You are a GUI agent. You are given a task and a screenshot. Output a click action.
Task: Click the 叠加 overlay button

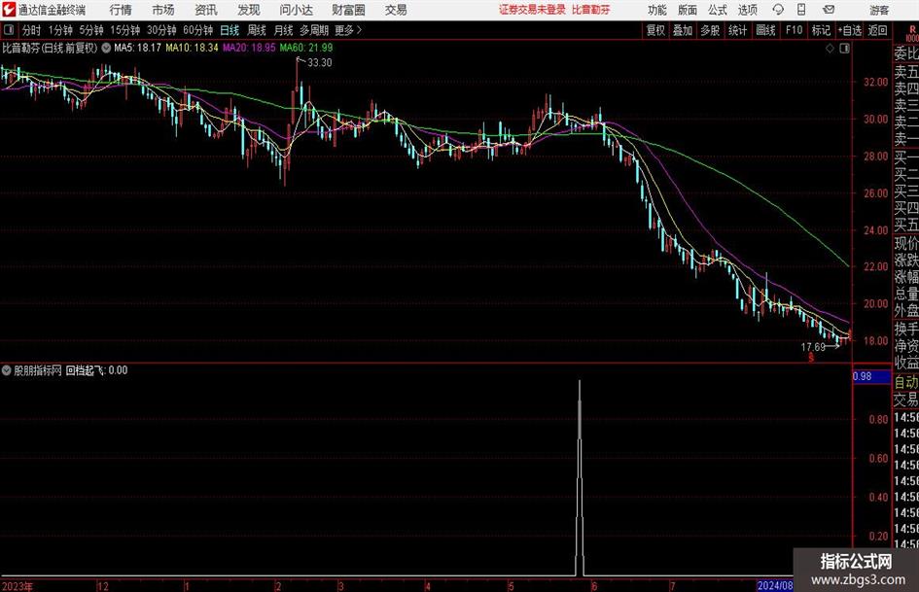[x=683, y=30]
